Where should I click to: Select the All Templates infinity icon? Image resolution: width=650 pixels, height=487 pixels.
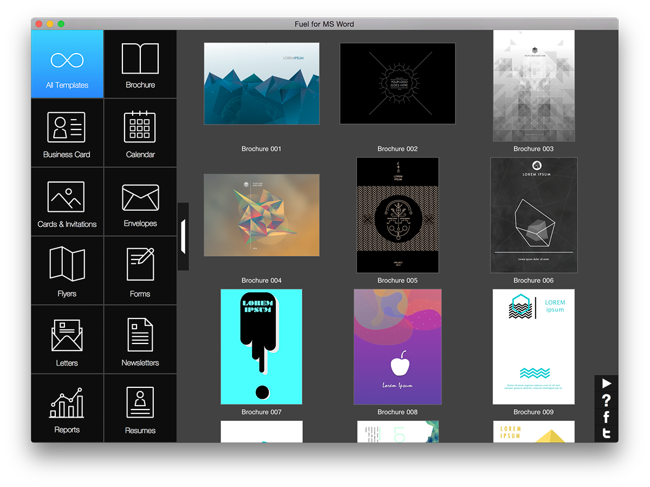[67, 60]
